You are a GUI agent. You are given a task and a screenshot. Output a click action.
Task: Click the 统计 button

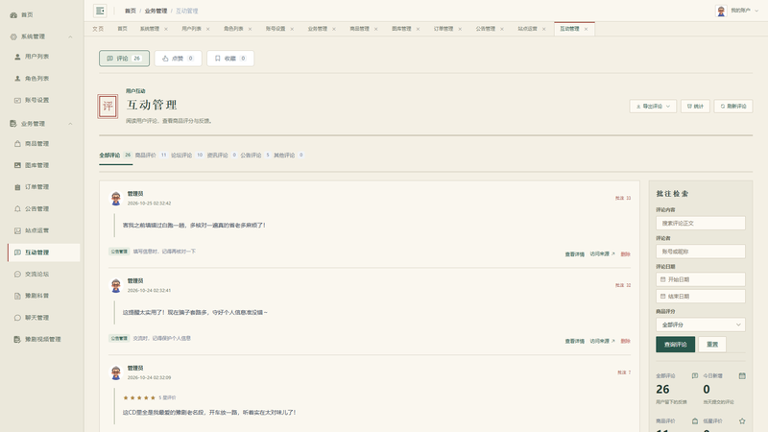[x=695, y=107]
